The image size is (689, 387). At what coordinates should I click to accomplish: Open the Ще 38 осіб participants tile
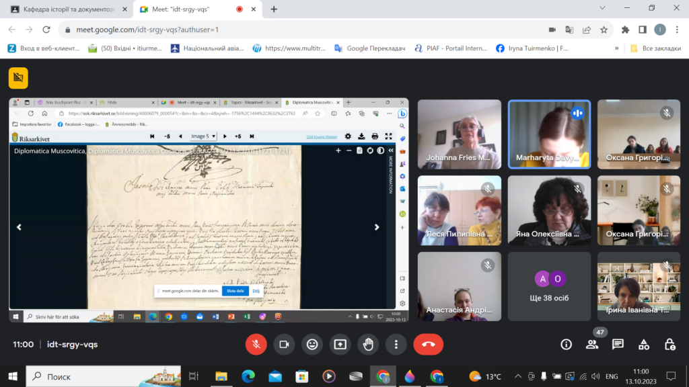tap(549, 285)
